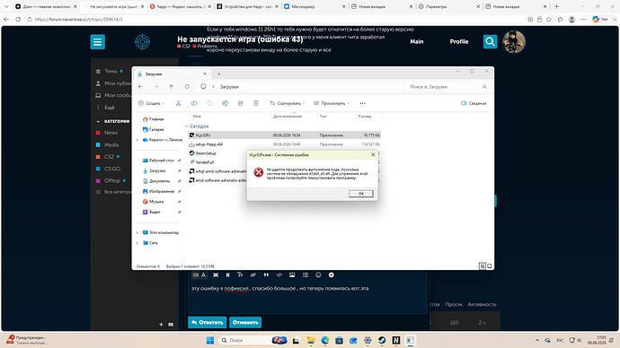The image size is (620, 348).
Task: Click the text size icon in forum editor
Action: [240, 275]
